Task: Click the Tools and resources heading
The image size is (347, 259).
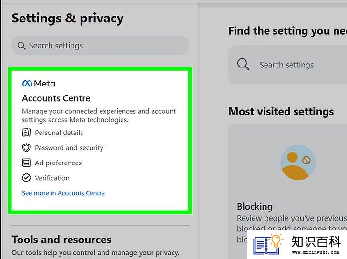Action: pyautogui.click(x=61, y=240)
